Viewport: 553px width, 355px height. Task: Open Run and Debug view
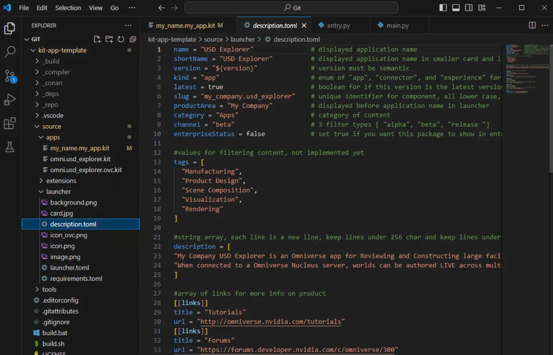point(10,99)
